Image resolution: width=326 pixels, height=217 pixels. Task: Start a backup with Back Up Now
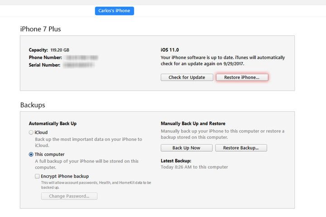tap(186, 148)
